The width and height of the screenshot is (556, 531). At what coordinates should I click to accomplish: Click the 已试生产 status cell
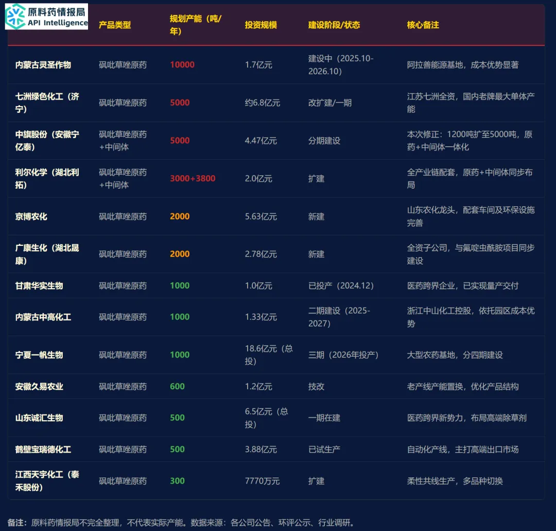pyautogui.click(x=324, y=450)
